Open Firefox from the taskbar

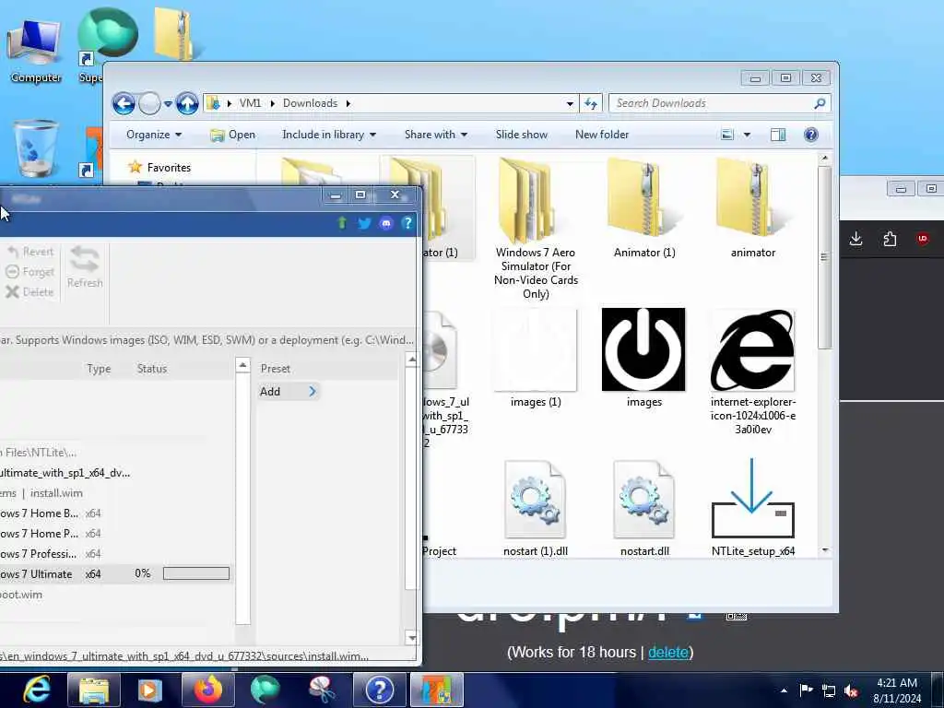click(x=207, y=690)
